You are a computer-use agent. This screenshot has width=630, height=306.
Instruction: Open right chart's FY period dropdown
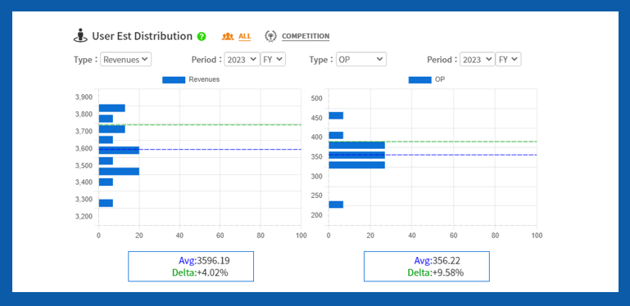pyautogui.click(x=509, y=60)
